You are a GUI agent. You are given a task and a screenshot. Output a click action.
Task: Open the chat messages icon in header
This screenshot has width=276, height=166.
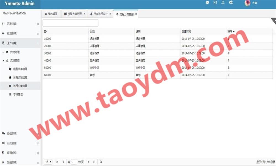pos(208,3)
